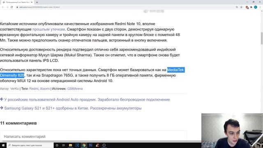Open the red ad-blocker extension icon

[247, 7]
